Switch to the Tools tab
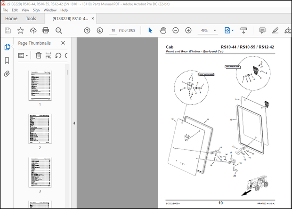Viewport: 292px width, 209px height. [x=31, y=18]
